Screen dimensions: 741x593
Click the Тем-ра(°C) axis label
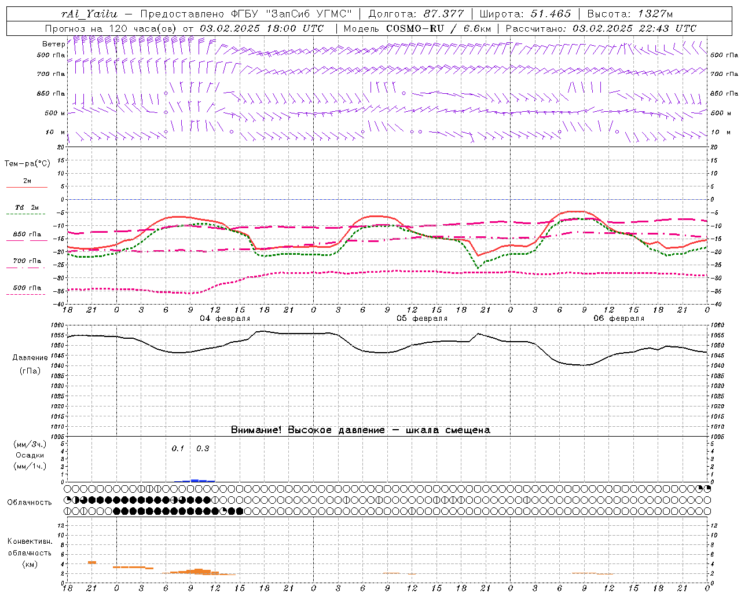[x=27, y=164]
